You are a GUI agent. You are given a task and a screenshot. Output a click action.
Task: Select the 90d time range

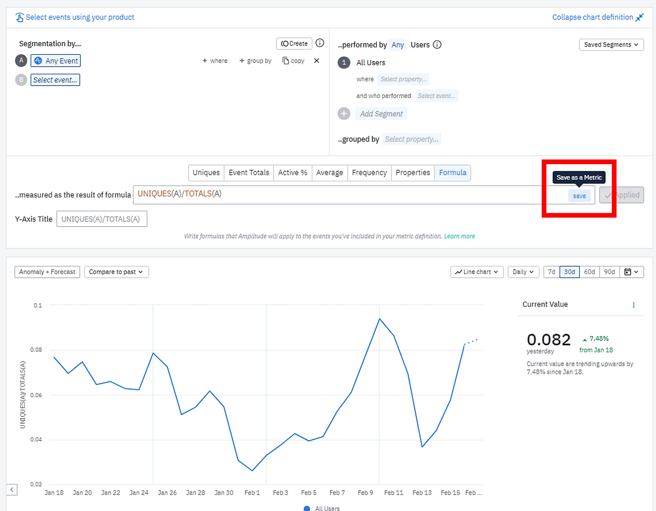tap(609, 272)
